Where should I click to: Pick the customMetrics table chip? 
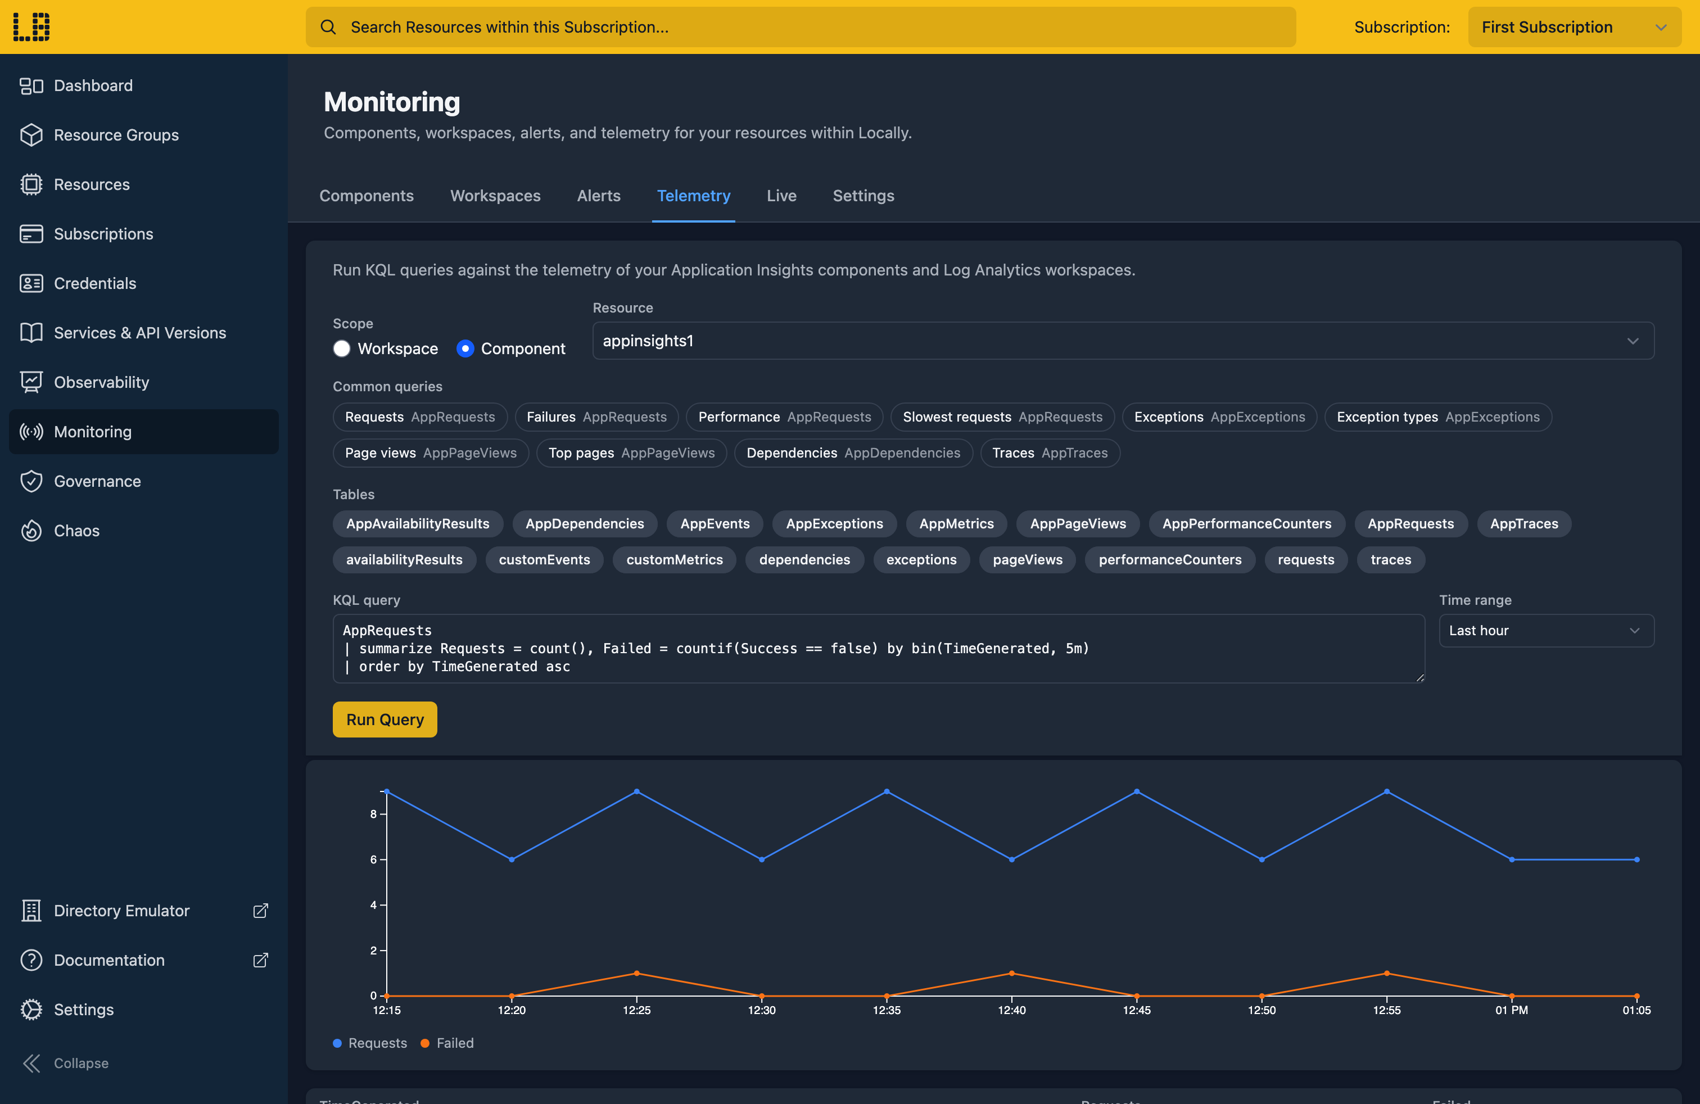(674, 560)
